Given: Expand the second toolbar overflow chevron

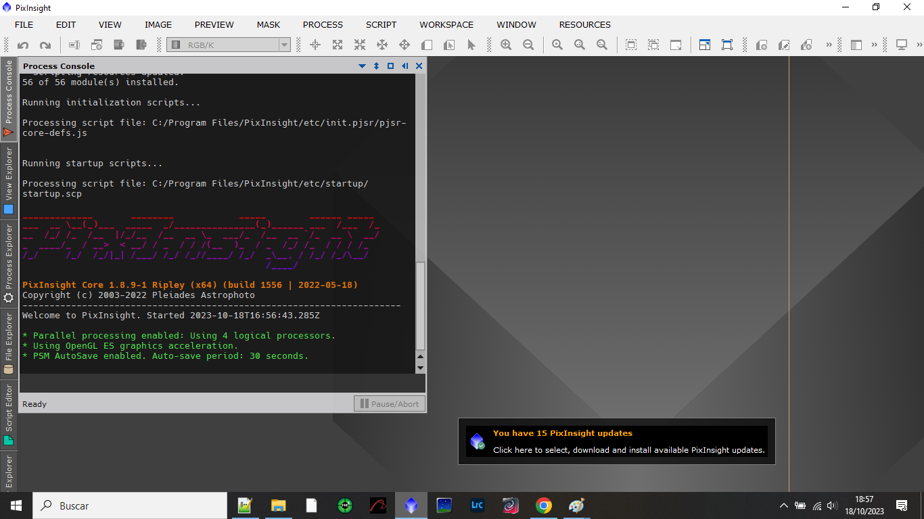Looking at the screenshot, I should (x=874, y=45).
